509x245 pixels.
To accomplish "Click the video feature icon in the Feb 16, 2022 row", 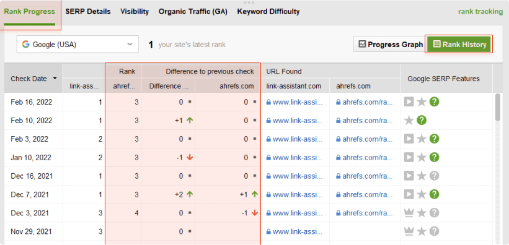I will (x=409, y=102).
